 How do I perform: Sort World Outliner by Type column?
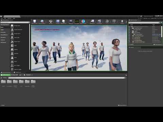coord(153,25)
